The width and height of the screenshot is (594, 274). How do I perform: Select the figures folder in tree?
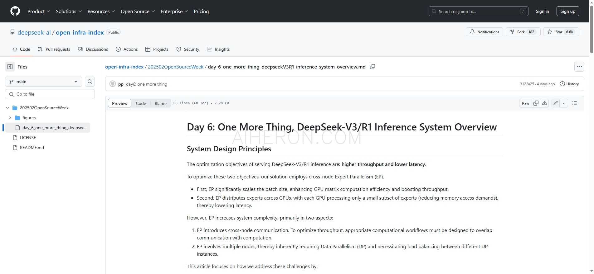pyautogui.click(x=29, y=118)
